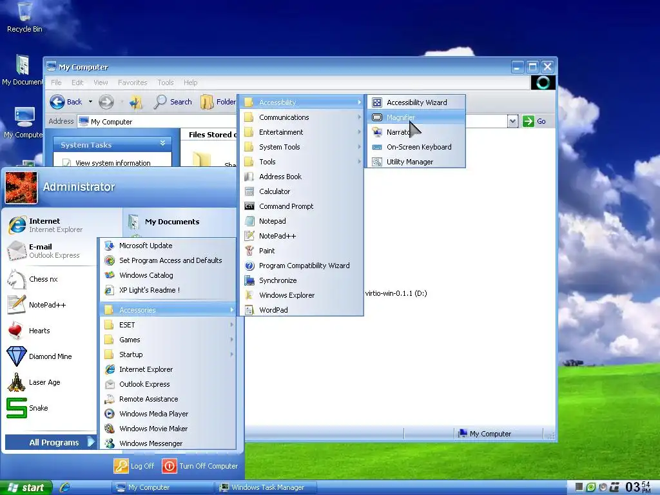The width and height of the screenshot is (660, 495).
Task: Expand the ESET folder submenu
Action: tap(168, 325)
